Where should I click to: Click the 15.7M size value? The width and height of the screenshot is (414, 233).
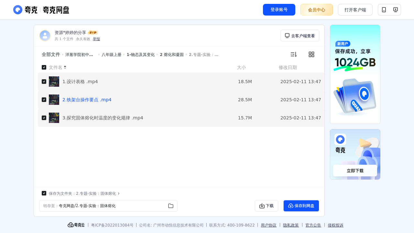tap(245, 118)
